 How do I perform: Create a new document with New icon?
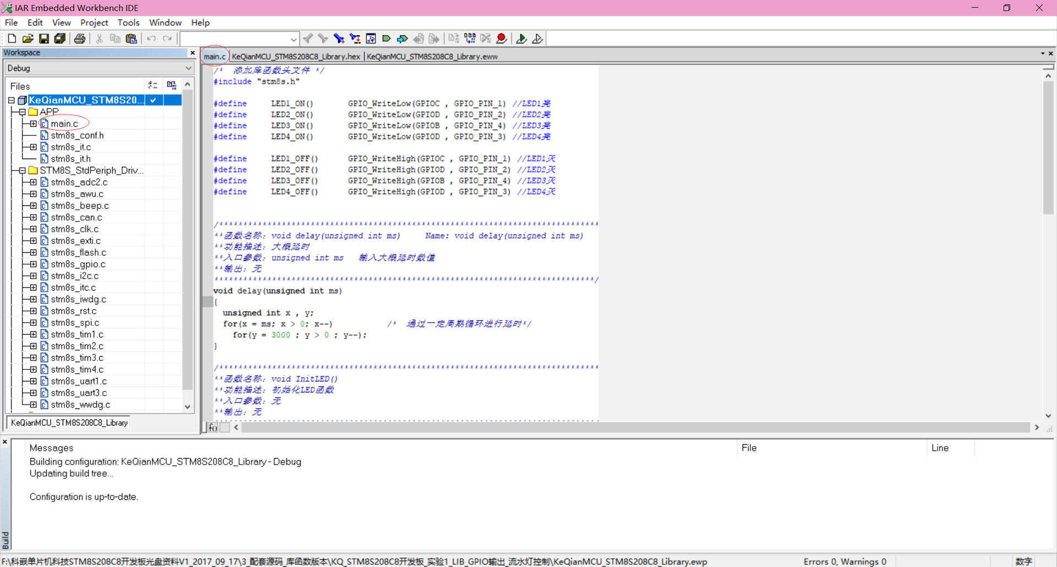(x=12, y=39)
